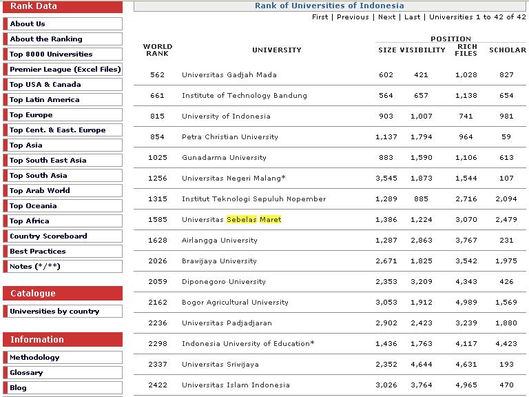Open Indonesia University of Education entry
The height and width of the screenshot is (397, 529).
tap(248, 344)
